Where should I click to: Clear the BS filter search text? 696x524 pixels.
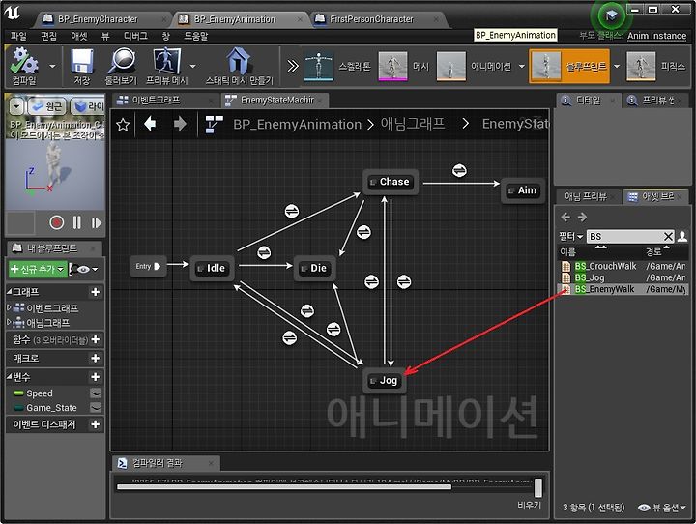[668, 236]
